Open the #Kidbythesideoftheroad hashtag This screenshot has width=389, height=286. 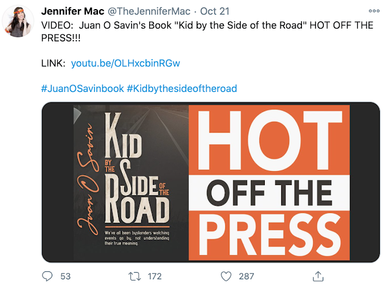tap(181, 88)
